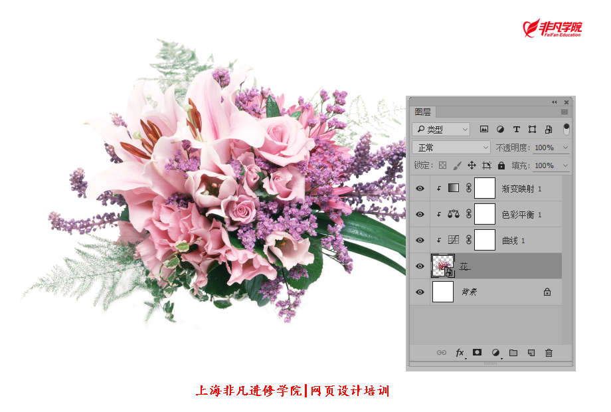Lock layer position move icon
Image resolution: width=611 pixels, height=412 pixels.
pos(472,165)
